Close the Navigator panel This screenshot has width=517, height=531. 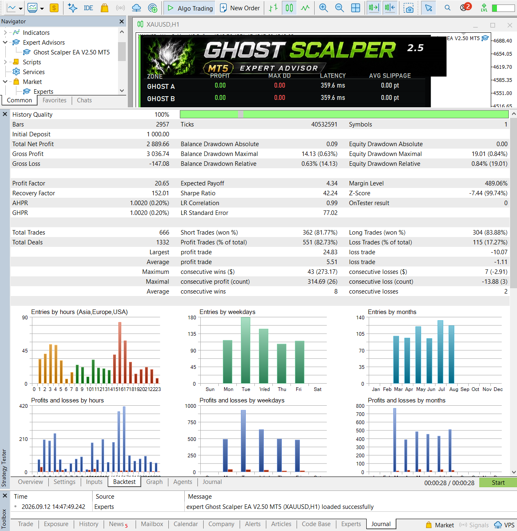point(122,21)
